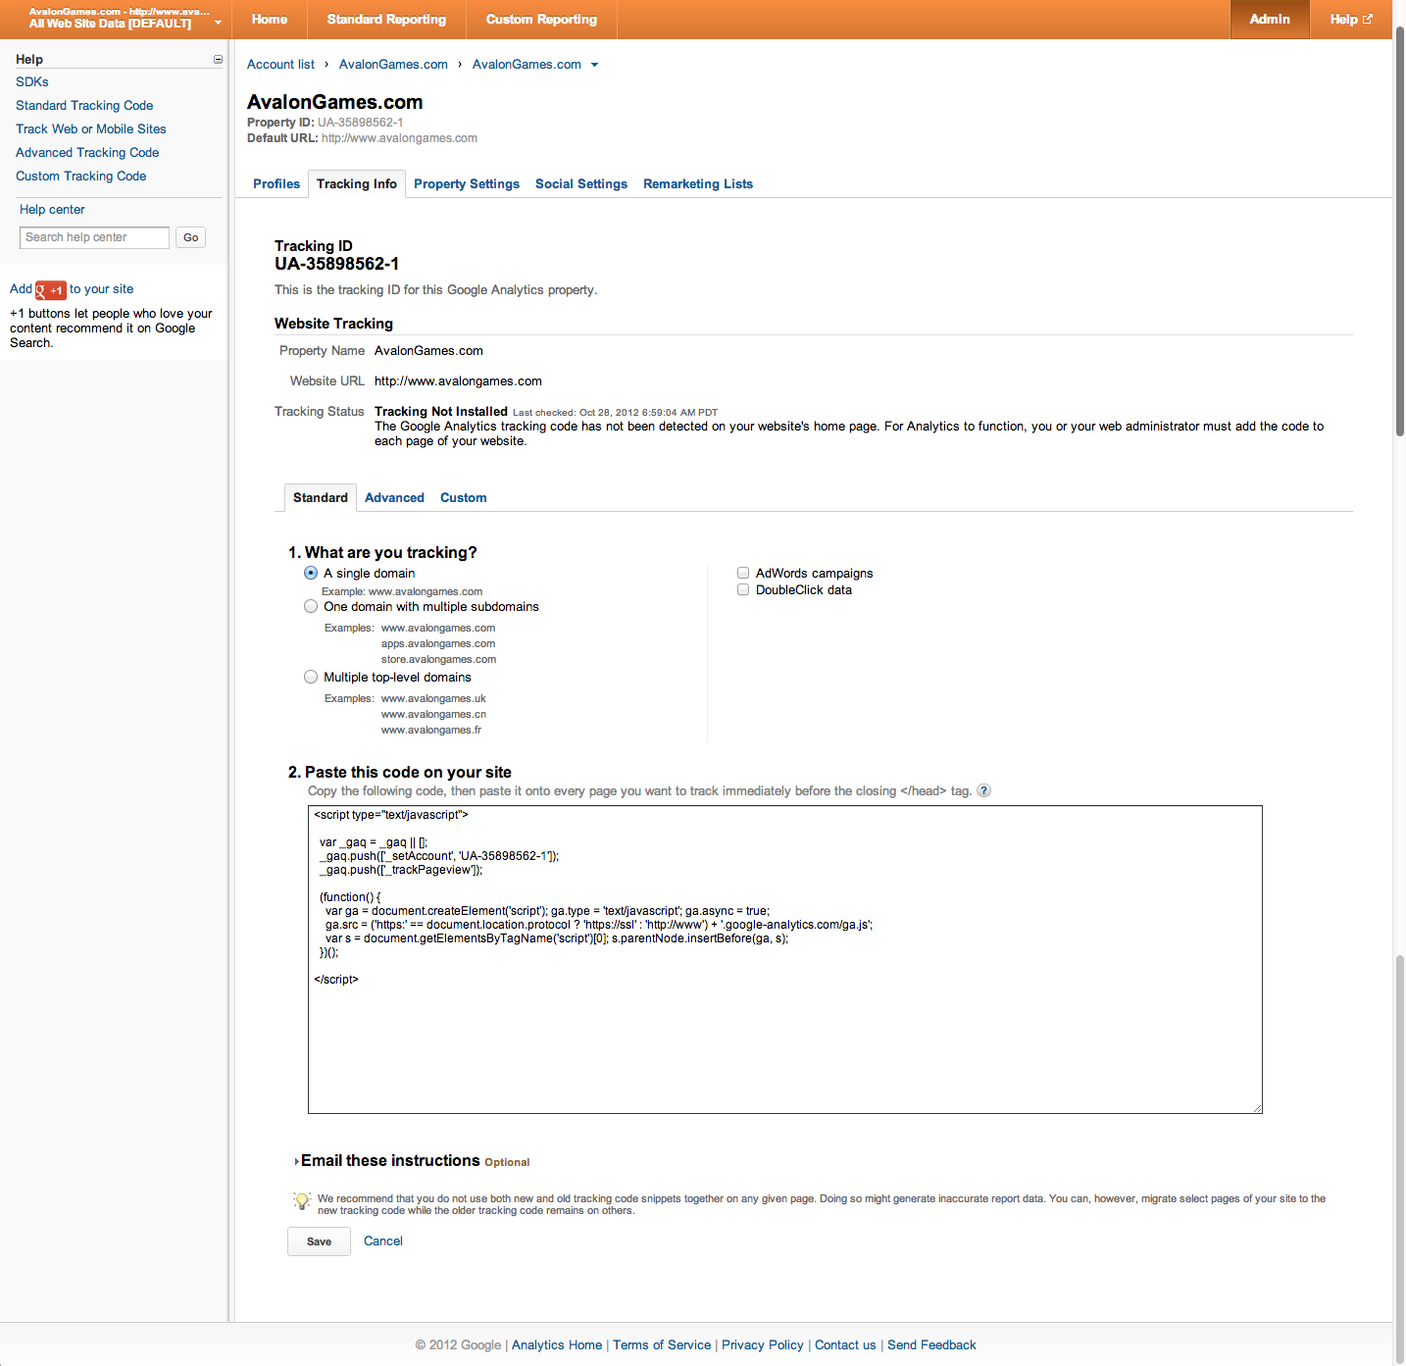
Task: Click the Search help center field
Action: [x=94, y=237]
